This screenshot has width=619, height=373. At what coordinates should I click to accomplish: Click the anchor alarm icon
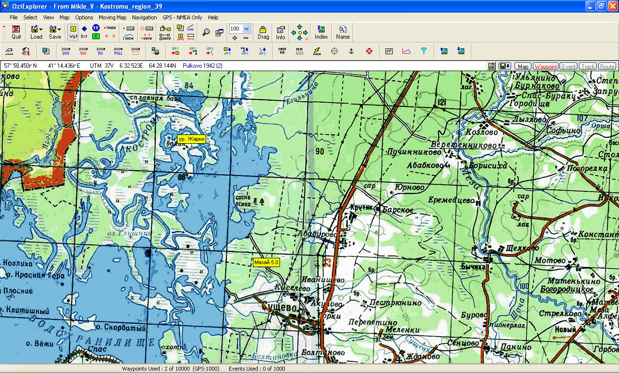352,51
